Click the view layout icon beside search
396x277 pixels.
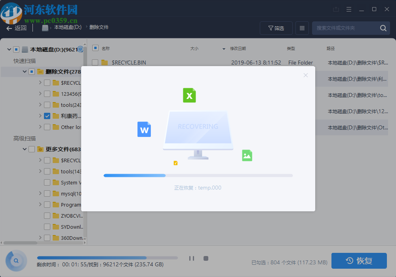coord(302,28)
